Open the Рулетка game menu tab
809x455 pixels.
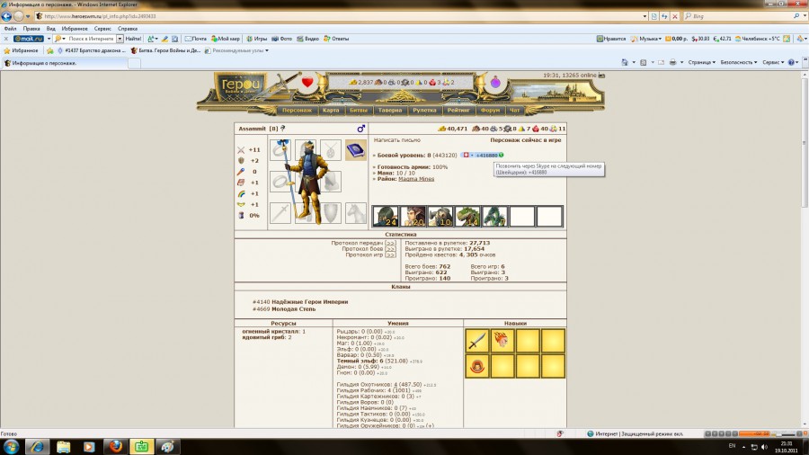click(x=424, y=110)
